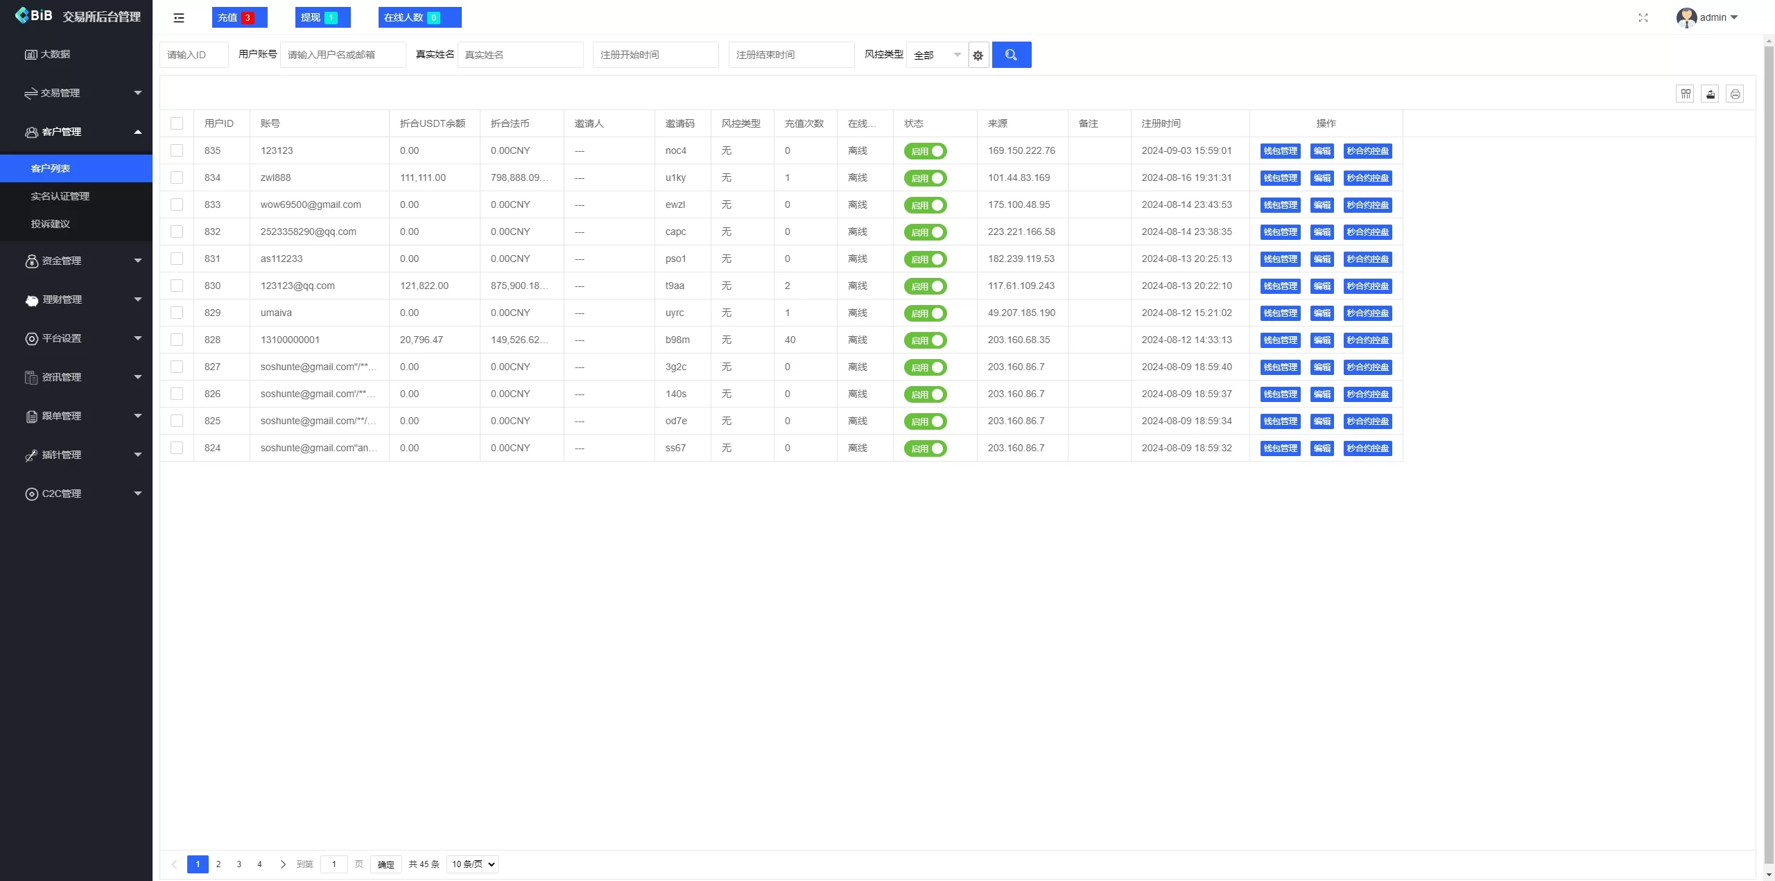Click the export table icon
The height and width of the screenshot is (881, 1775).
[1711, 94]
